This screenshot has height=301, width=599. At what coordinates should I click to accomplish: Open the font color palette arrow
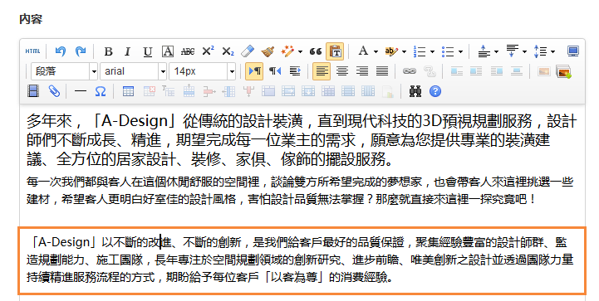[376, 51]
